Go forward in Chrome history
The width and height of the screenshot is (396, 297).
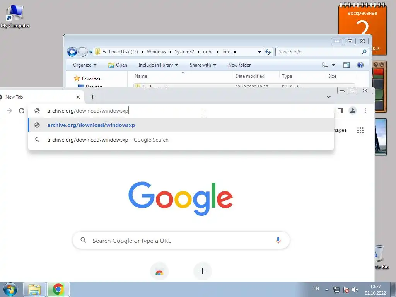click(9, 111)
